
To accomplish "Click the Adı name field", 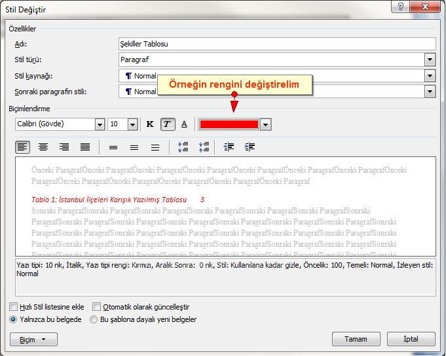I will [x=277, y=44].
